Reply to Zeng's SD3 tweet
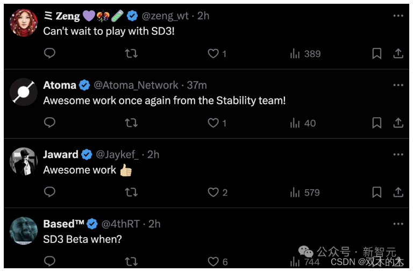 point(49,53)
